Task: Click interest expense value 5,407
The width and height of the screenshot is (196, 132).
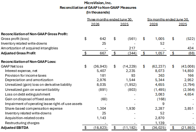Action: click(101, 71)
